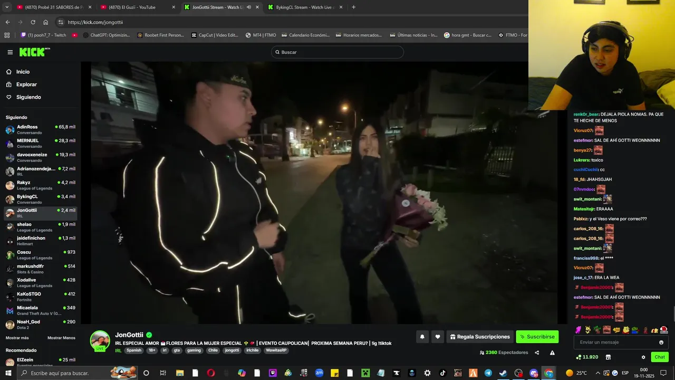Click the report warning triangle icon
This screenshot has height=380, width=675.
[x=552, y=353]
